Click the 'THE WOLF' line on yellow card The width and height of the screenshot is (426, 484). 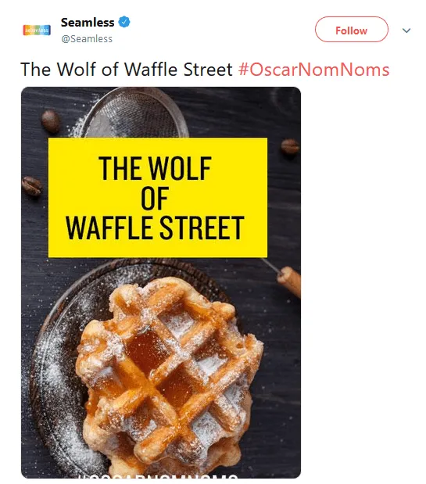[155, 168]
